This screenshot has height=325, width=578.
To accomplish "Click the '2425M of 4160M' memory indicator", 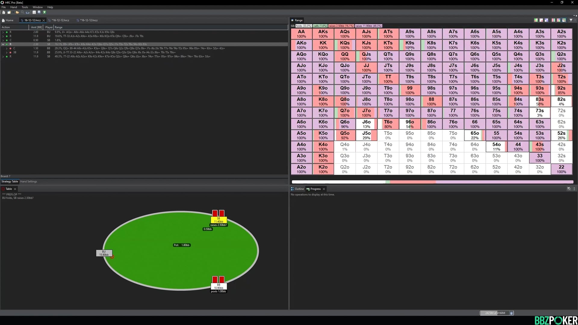I will point(495,313).
